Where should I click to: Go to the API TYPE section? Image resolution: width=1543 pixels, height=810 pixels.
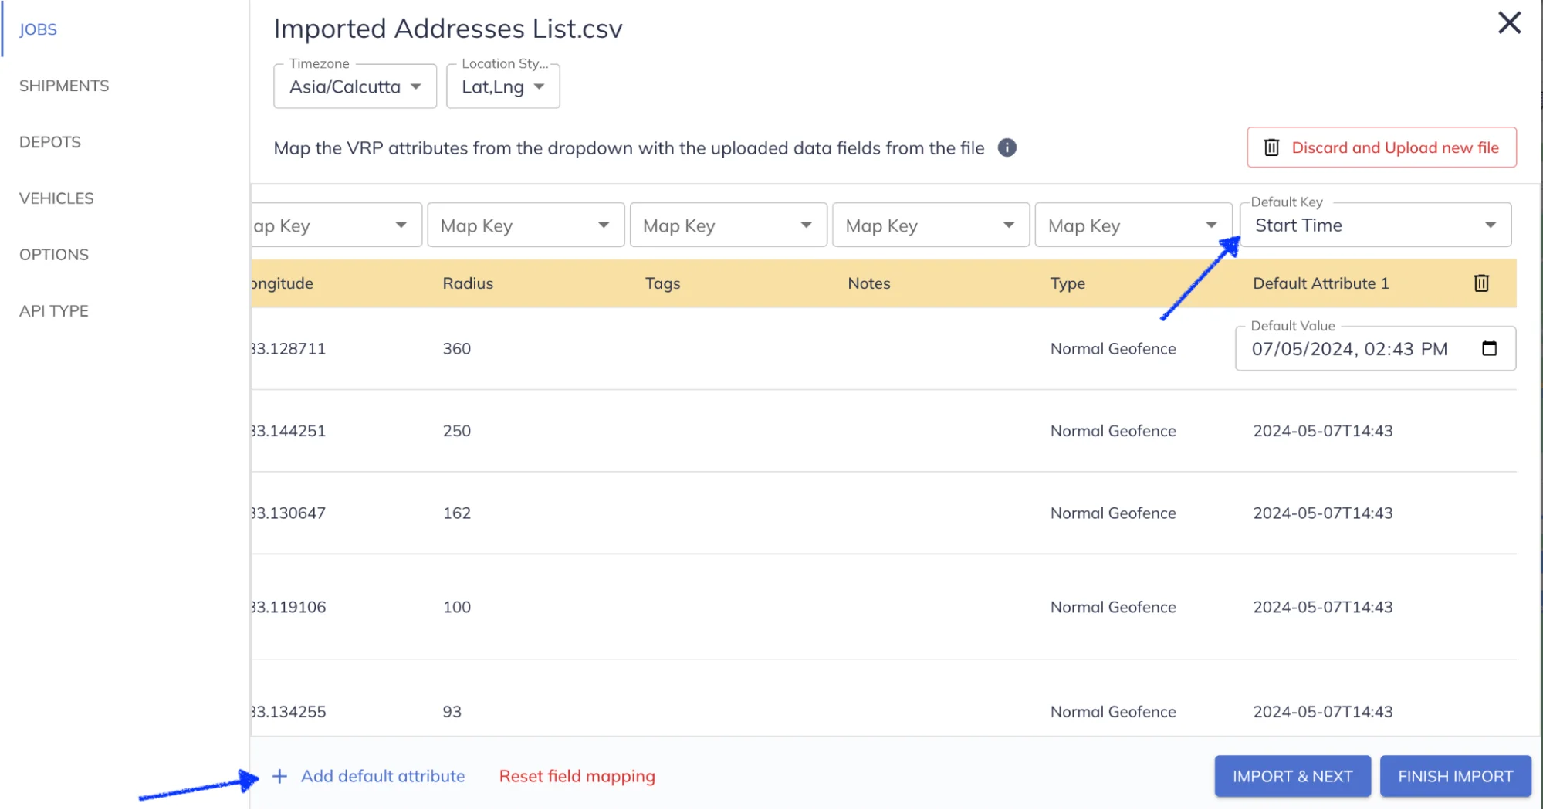point(54,311)
